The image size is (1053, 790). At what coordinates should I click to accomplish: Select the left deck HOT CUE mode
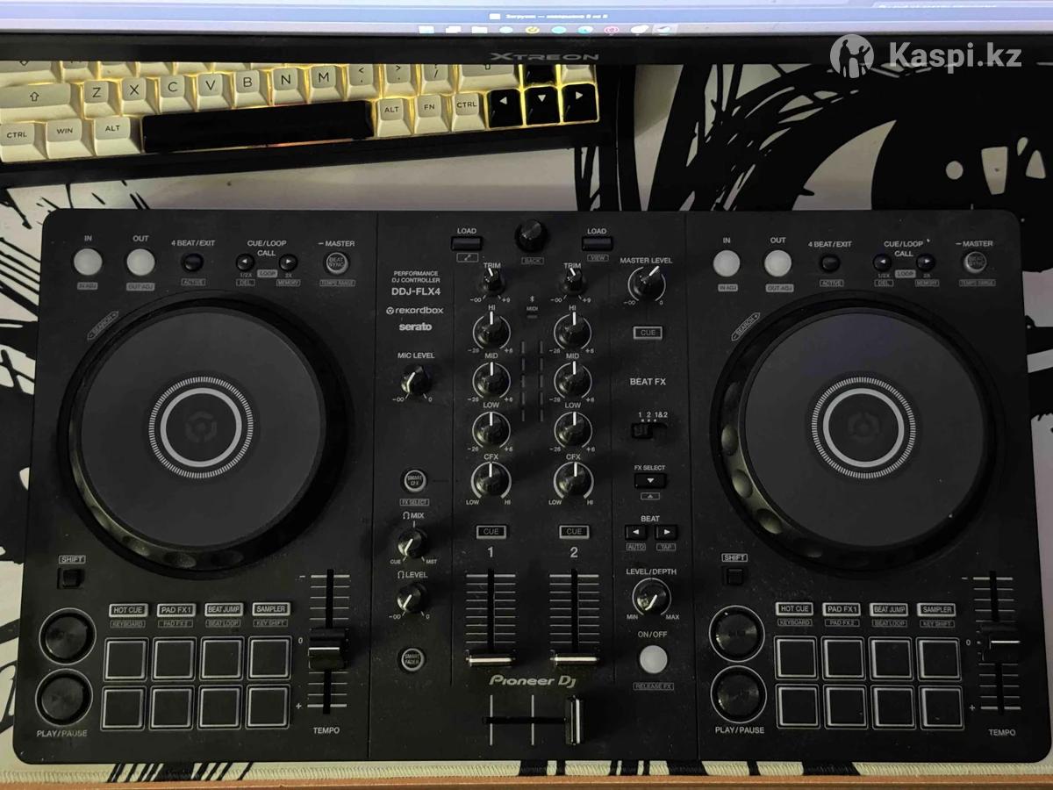click(x=127, y=609)
